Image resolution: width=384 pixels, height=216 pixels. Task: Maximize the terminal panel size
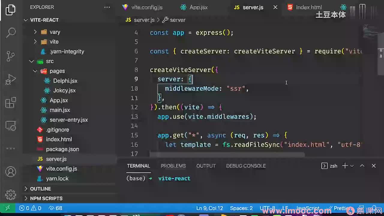coord(362,166)
